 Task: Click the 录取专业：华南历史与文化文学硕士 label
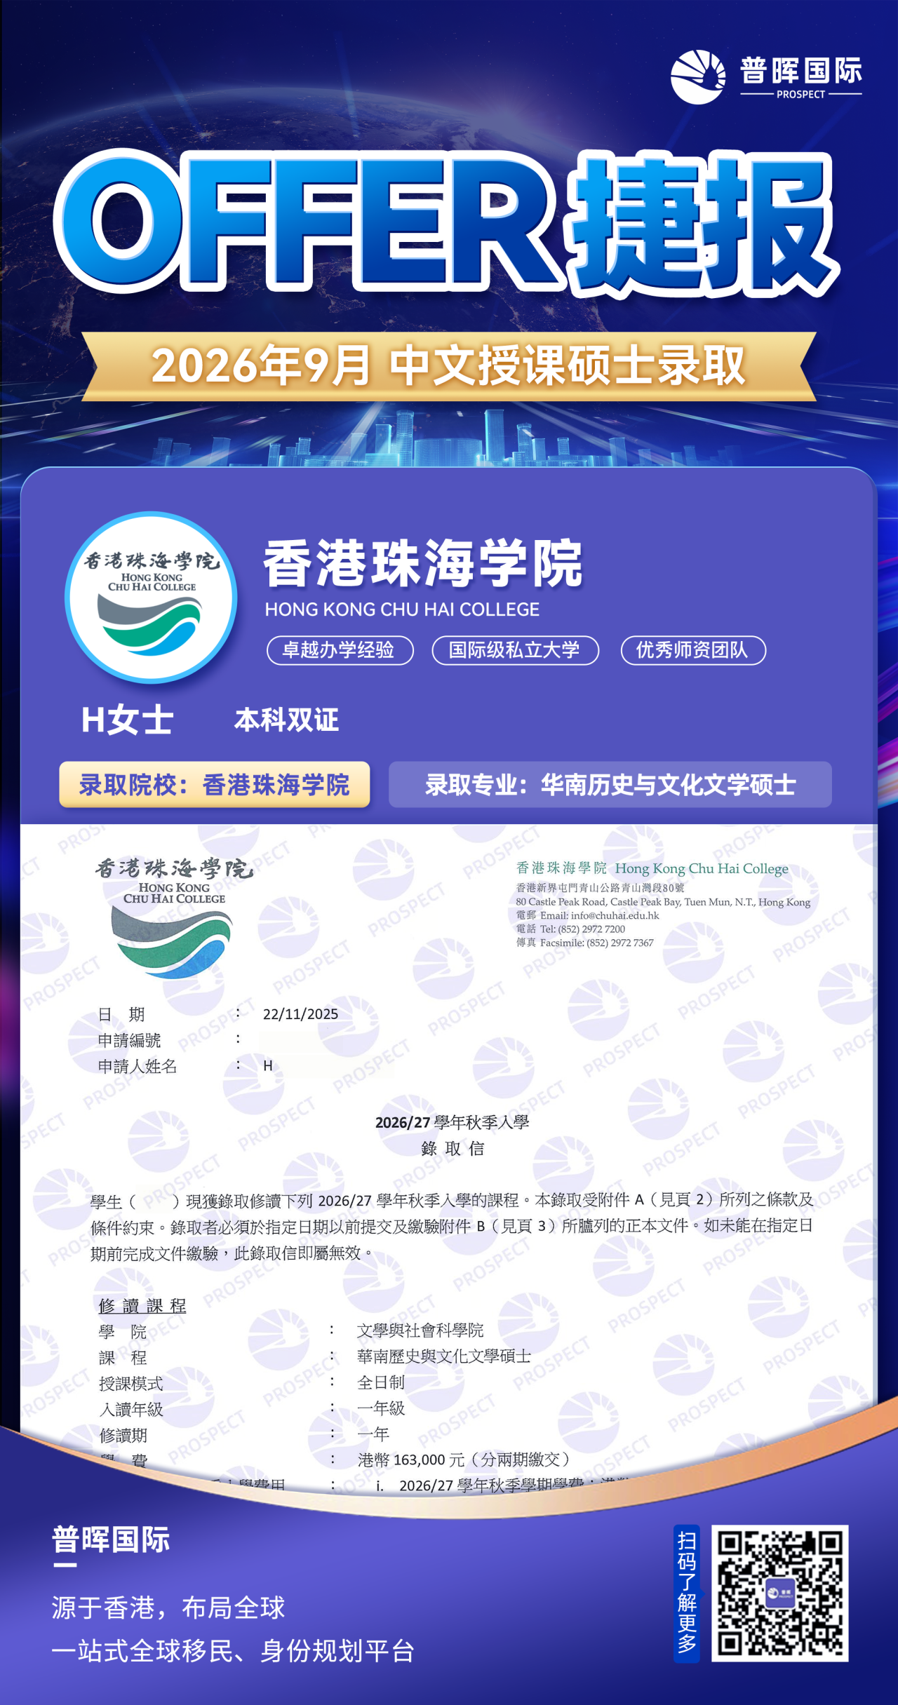(610, 784)
